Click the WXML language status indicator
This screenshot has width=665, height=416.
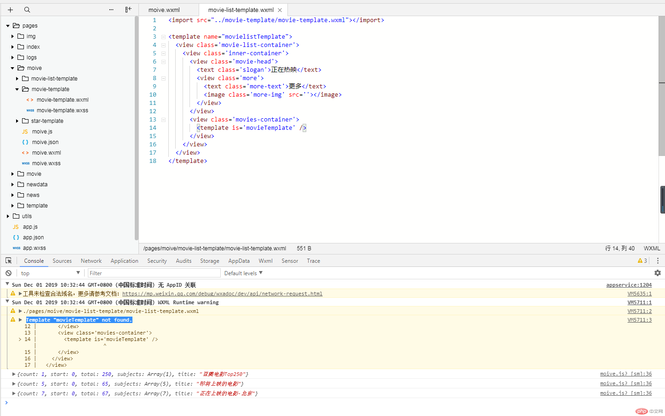tap(652, 248)
